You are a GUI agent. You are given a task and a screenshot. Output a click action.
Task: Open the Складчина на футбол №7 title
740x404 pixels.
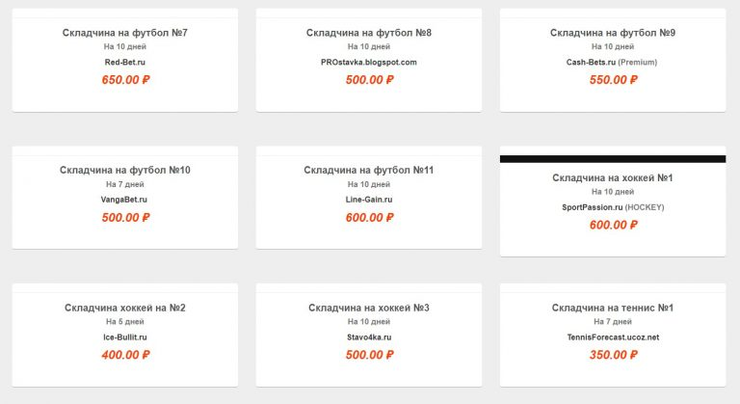(125, 33)
